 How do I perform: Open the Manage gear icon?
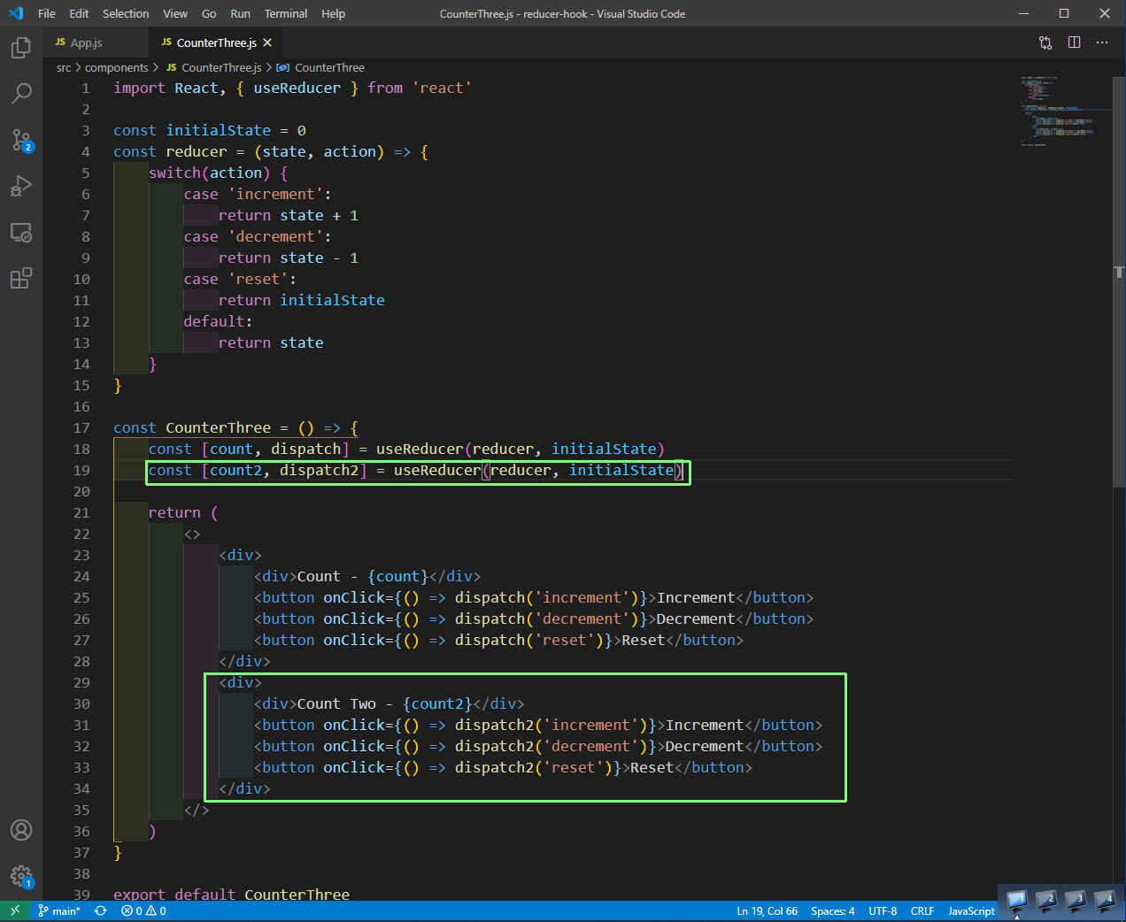tap(21, 877)
